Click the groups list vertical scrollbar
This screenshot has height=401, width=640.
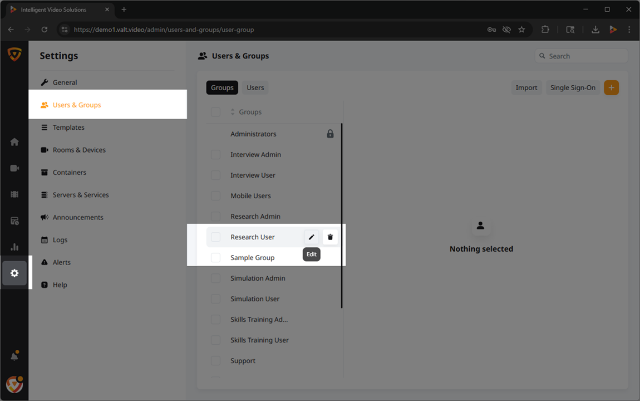(342, 216)
